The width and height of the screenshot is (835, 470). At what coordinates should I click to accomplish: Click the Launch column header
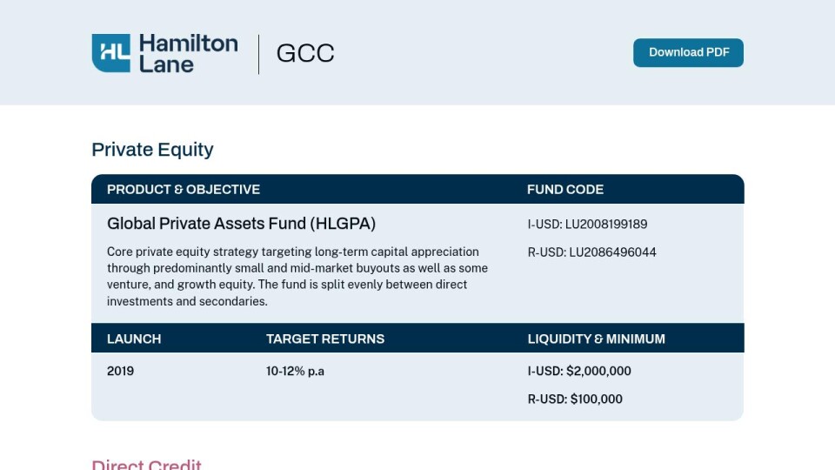coord(134,339)
